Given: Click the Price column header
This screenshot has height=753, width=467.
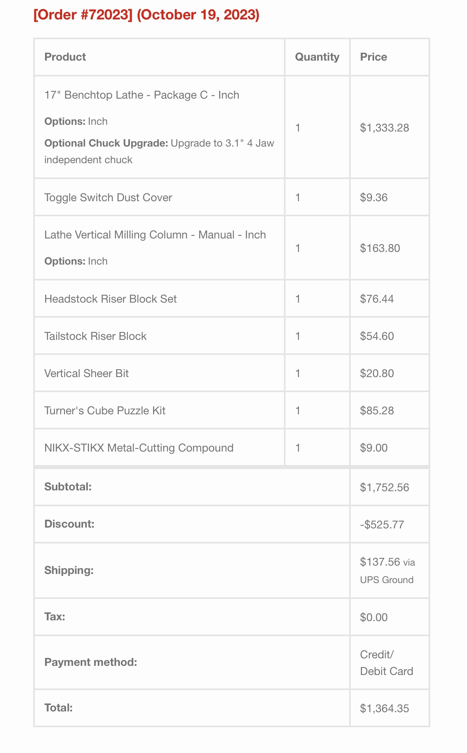Looking at the screenshot, I should pos(373,57).
